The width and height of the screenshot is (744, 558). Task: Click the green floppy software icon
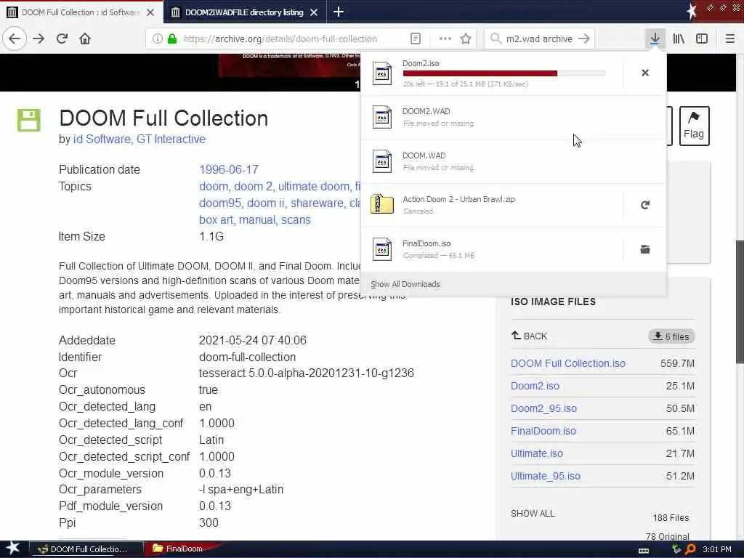click(x=29, y=120)
